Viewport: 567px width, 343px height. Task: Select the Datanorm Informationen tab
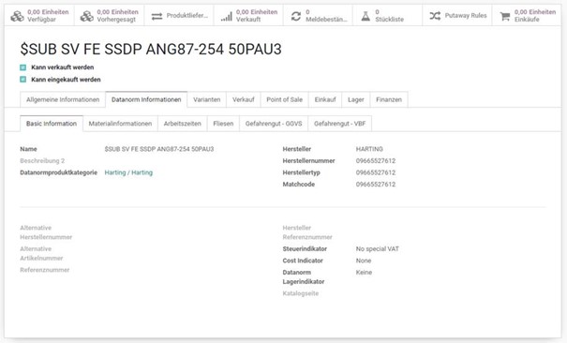146,99
